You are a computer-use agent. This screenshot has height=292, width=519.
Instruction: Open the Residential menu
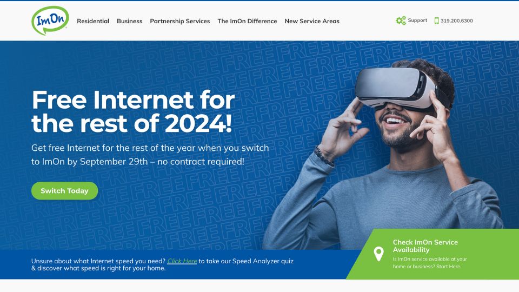(x=93, y=21)
